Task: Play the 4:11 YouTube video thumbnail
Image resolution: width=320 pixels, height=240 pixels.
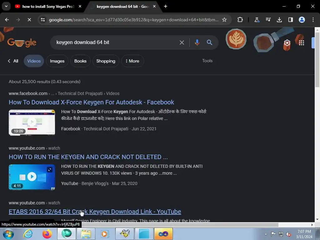Action: [32, 177]
